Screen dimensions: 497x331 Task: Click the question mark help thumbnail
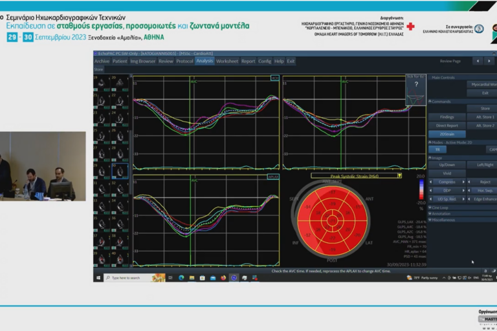[x=415, y=84]
